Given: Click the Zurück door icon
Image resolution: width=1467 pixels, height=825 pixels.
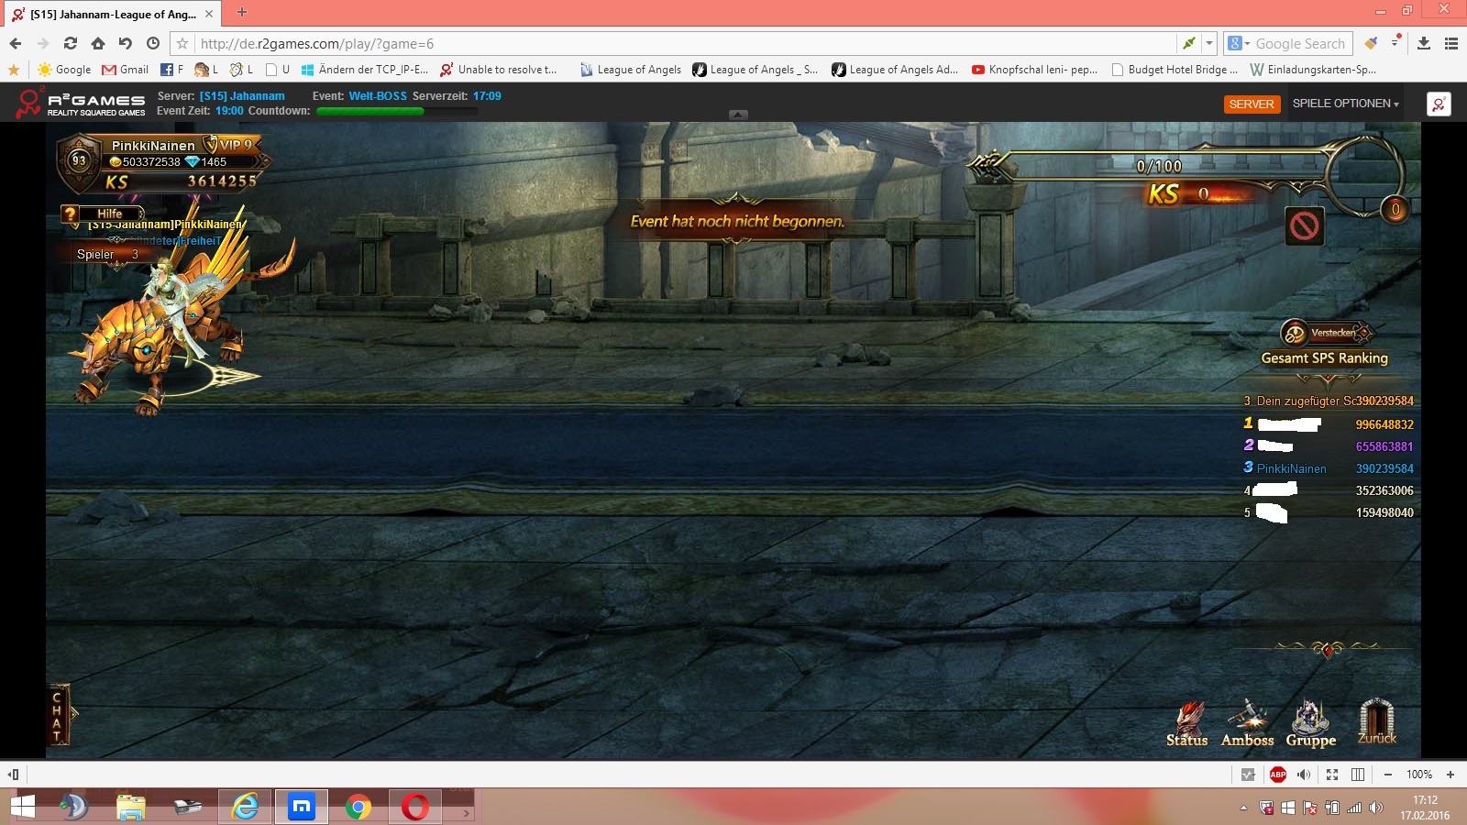Looking at the screenshot, I should point(1376,720).
